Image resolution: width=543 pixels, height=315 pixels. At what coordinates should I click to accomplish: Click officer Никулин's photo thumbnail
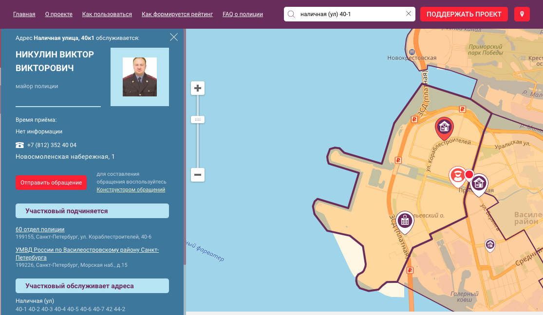[x=140, y=77]
